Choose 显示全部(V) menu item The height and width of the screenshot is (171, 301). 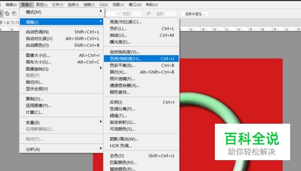tap(61, 89)
